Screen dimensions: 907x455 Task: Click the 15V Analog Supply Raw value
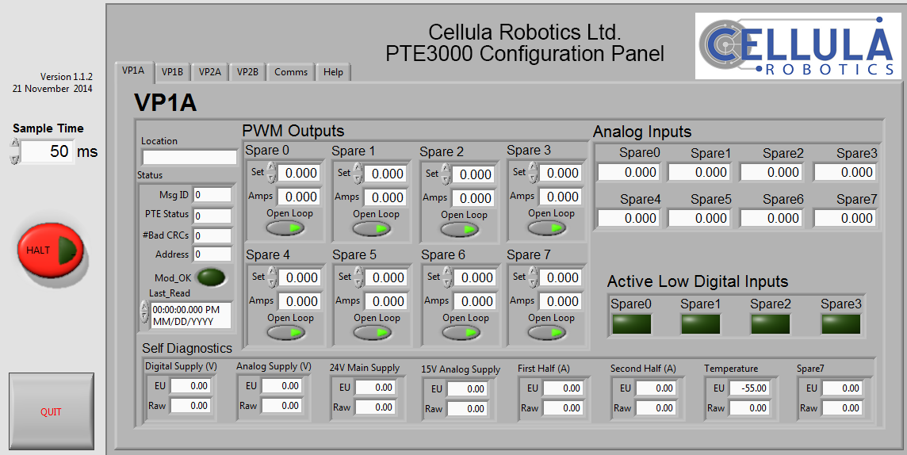[468, 409]
